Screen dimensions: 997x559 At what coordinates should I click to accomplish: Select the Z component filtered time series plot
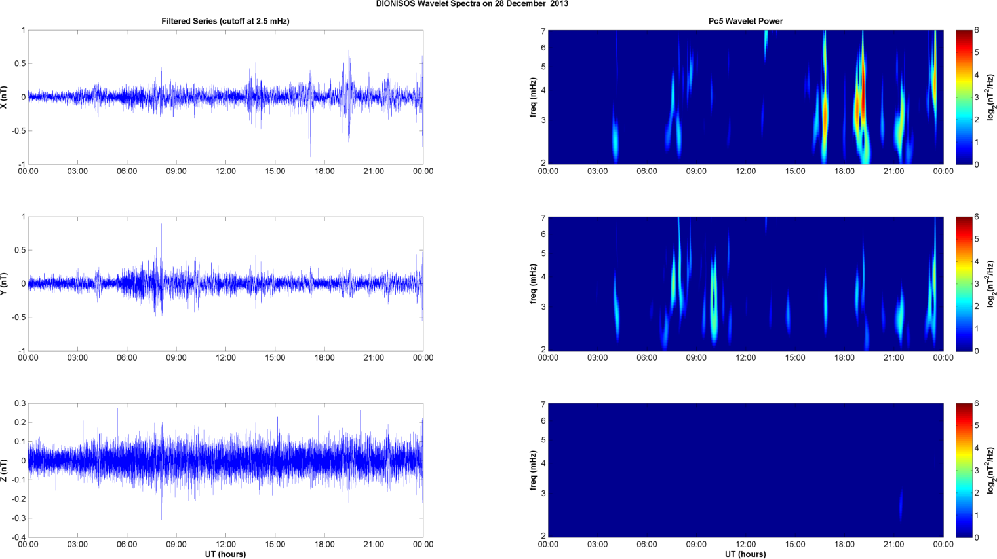(225, 471)
